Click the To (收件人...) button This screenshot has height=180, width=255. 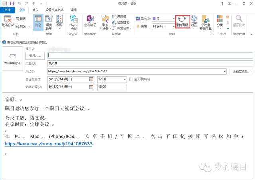pos(35,56)
